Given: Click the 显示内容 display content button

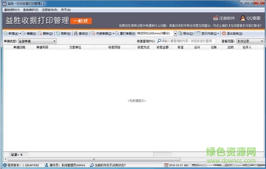Looking at the screenshot, I should (x=207, y=34).
